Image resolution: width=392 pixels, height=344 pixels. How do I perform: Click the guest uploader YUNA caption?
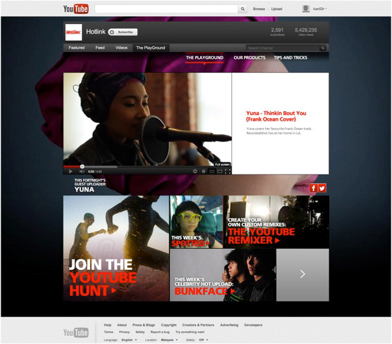point(90,186)
